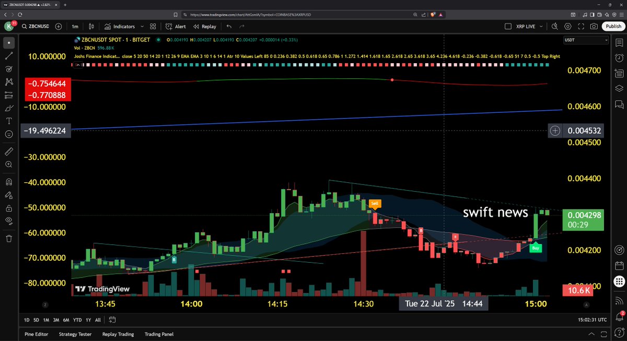Expand the bottom panel with the up chevron
Image resolution: width=627 pixels, height=341 pixels.
click(590, 334)
